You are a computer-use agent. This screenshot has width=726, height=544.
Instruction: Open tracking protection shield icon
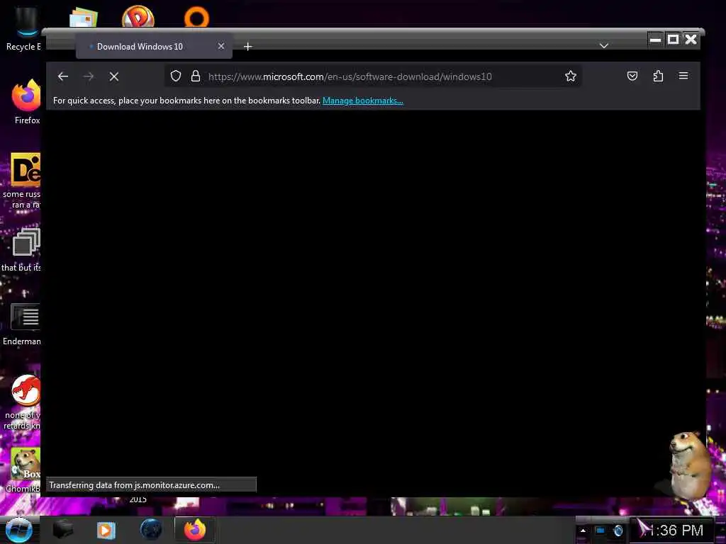tap(176, 76)
